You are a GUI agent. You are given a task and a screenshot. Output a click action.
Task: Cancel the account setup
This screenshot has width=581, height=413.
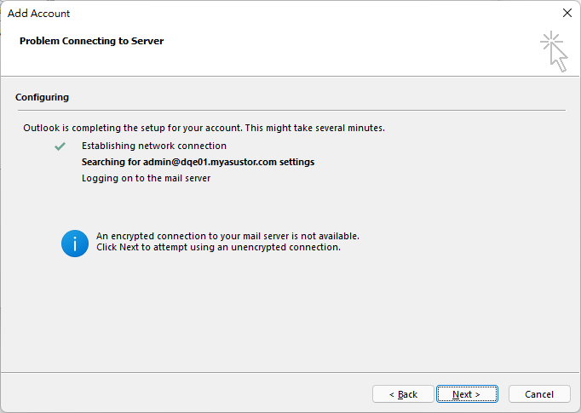(539, 394)
